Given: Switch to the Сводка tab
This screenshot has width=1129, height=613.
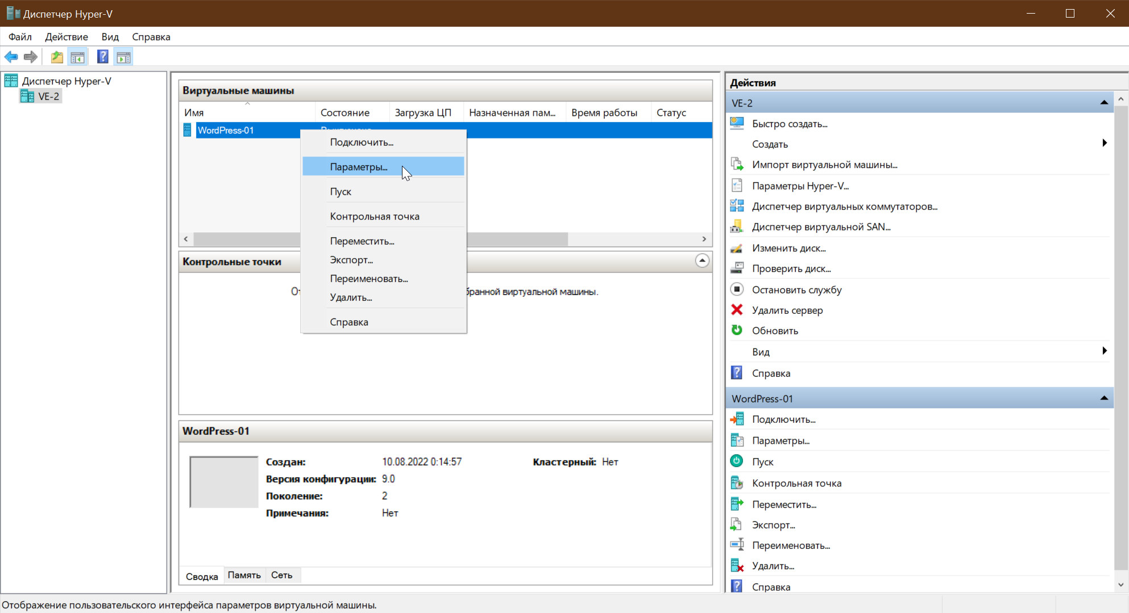Looking at the screenshot, I should click(202, 576).
